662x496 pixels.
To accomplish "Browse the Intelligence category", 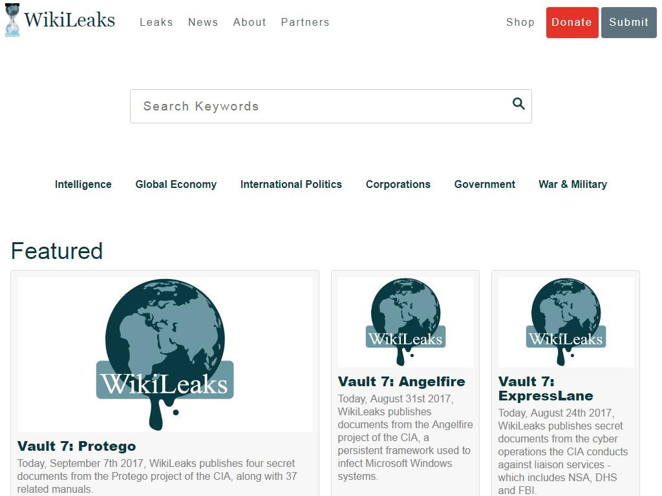I will 83,184.
